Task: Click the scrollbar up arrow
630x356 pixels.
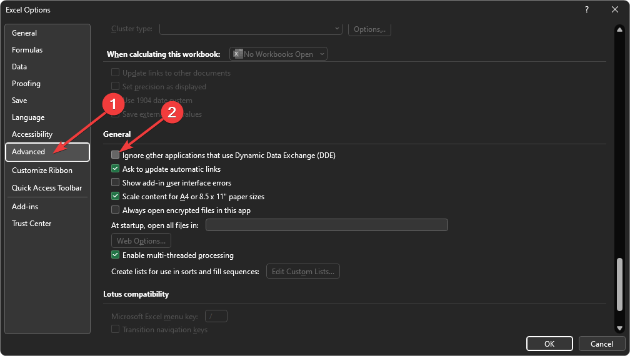Action: tap(619, 30)
